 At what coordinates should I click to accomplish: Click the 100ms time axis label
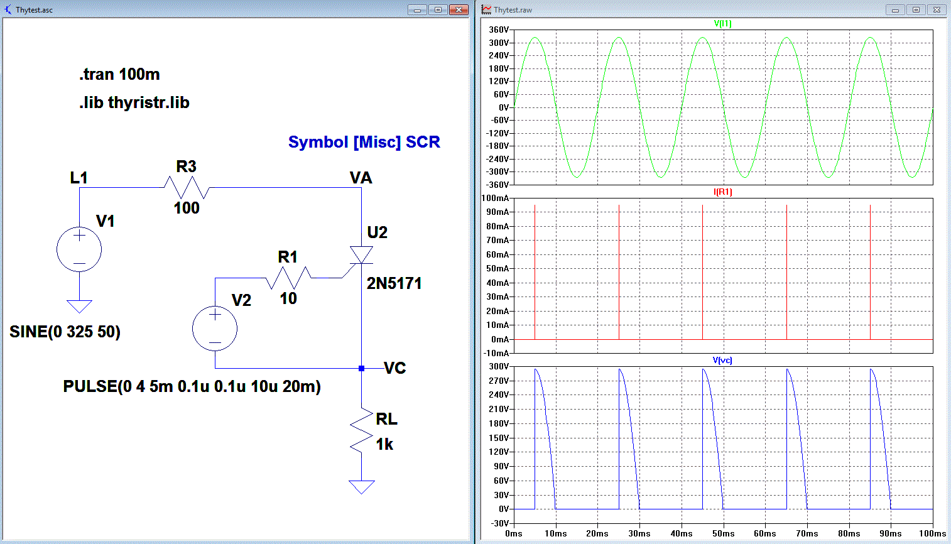[x=932, y=533]
